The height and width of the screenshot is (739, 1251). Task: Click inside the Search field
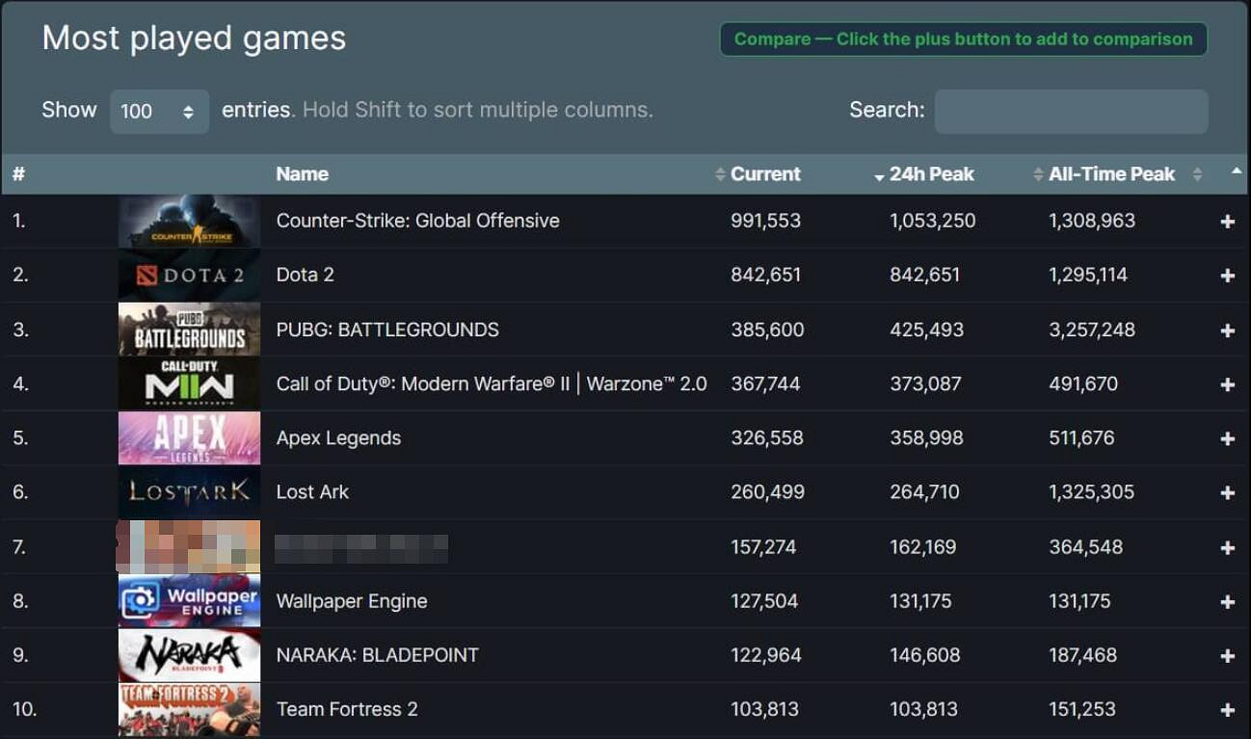click(1070, 111)
